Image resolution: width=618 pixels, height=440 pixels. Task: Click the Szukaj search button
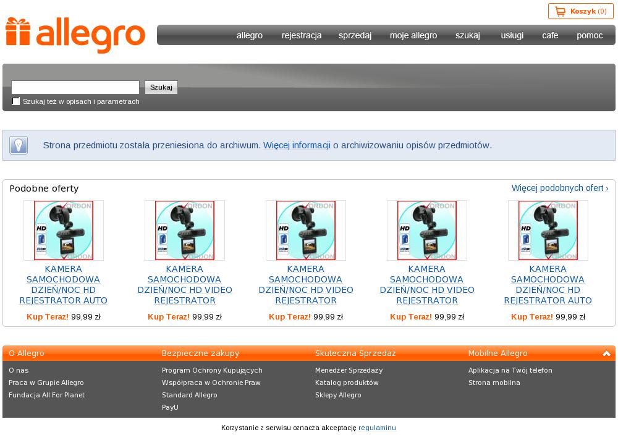161,87
